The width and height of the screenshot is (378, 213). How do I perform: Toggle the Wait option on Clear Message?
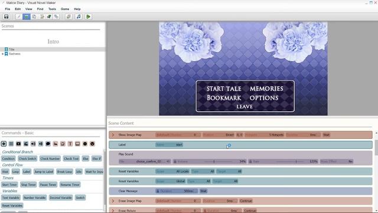click(203, 191)
